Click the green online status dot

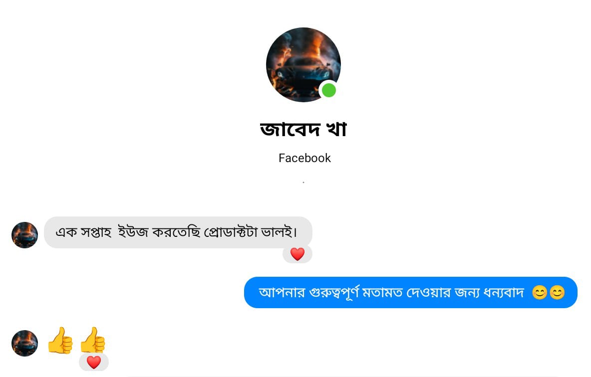click(x=329, y=90)
